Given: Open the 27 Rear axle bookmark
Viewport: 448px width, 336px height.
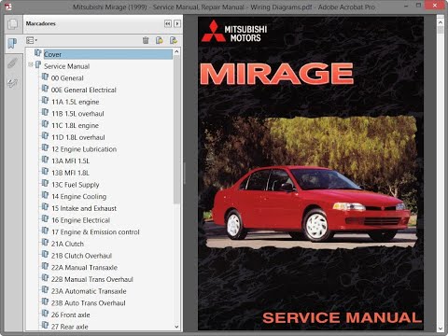Looking at the screenshot, I should click(x=70, y=327).
